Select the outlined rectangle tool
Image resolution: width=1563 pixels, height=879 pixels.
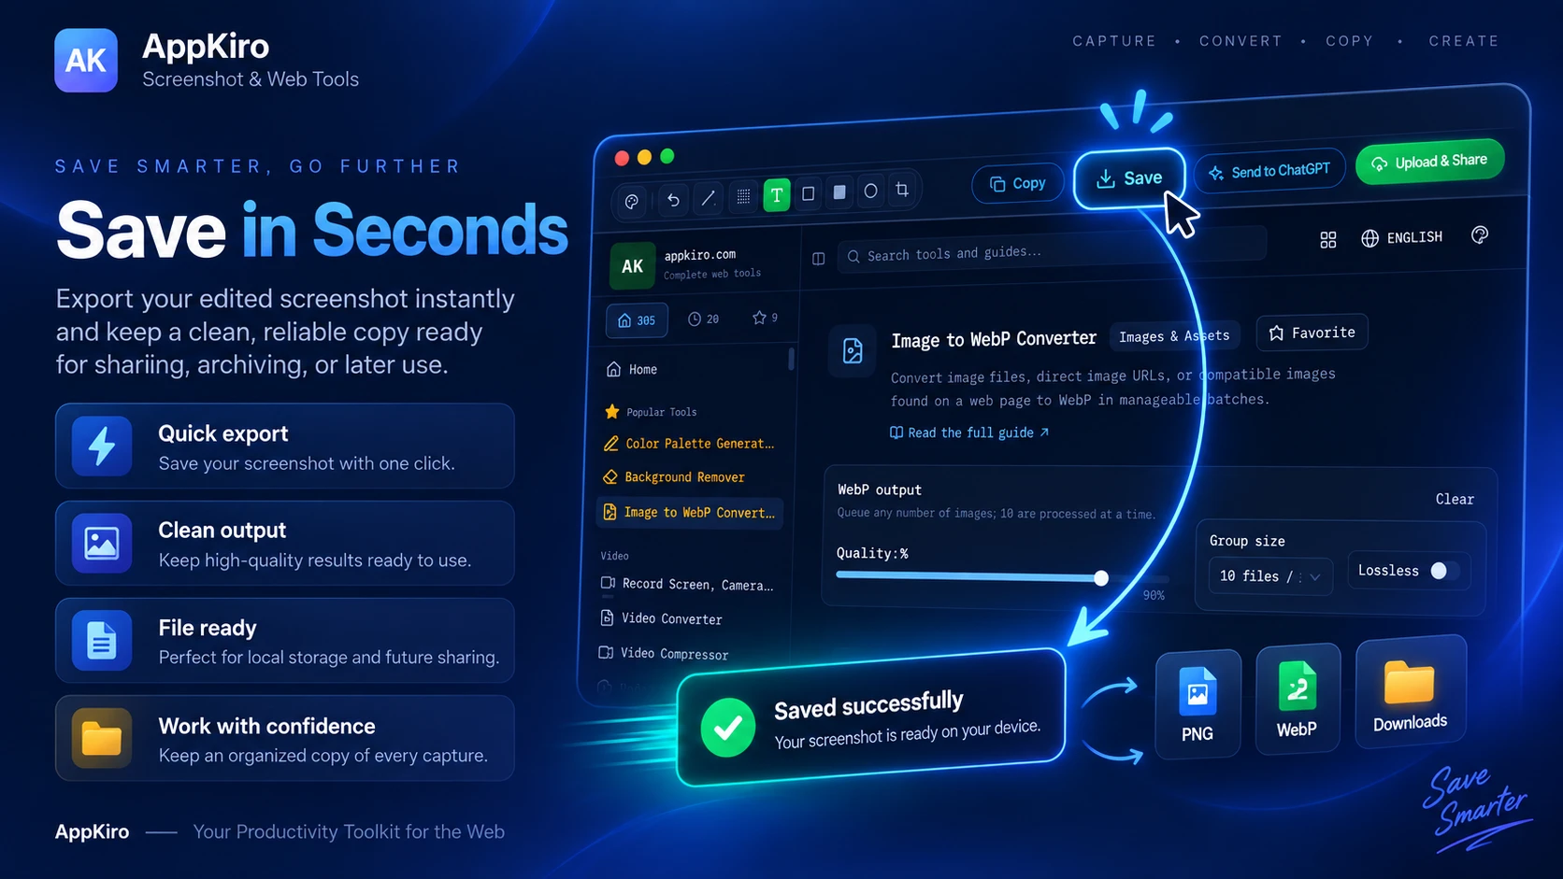click(x=809, y=193)
